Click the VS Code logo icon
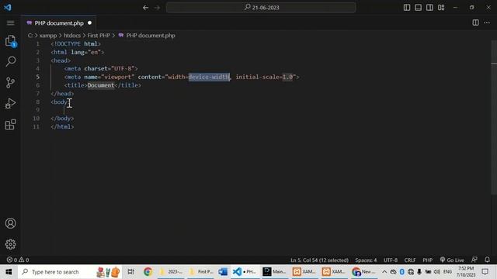 (x=8, y=7)
